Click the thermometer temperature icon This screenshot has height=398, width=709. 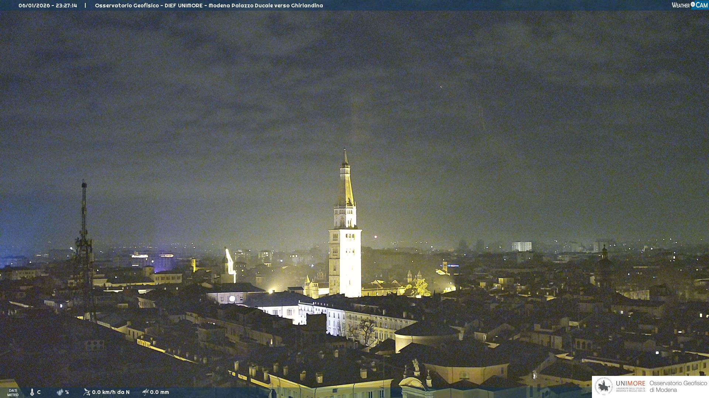[32, 392]
